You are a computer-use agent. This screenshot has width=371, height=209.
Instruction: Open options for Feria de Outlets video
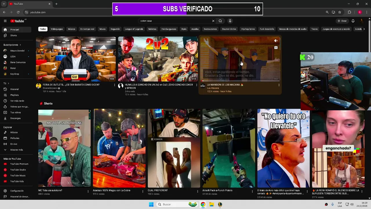tap(114, 85)
